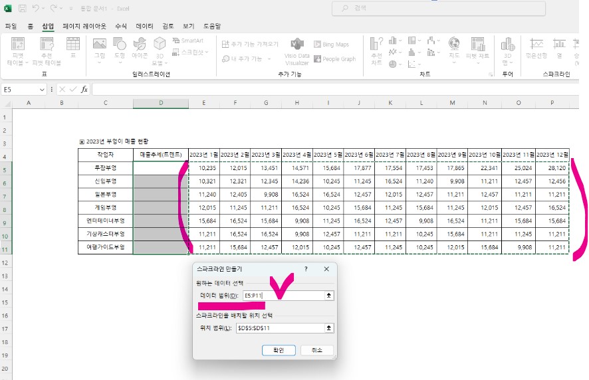Click the 취소 (Cancel) button

click(x=316, y=350)
